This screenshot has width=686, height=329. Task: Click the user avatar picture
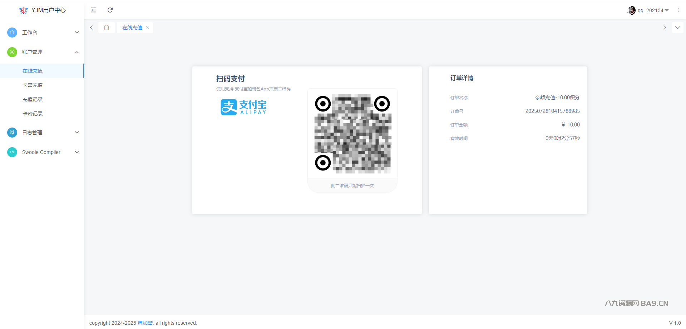point(631,10)
